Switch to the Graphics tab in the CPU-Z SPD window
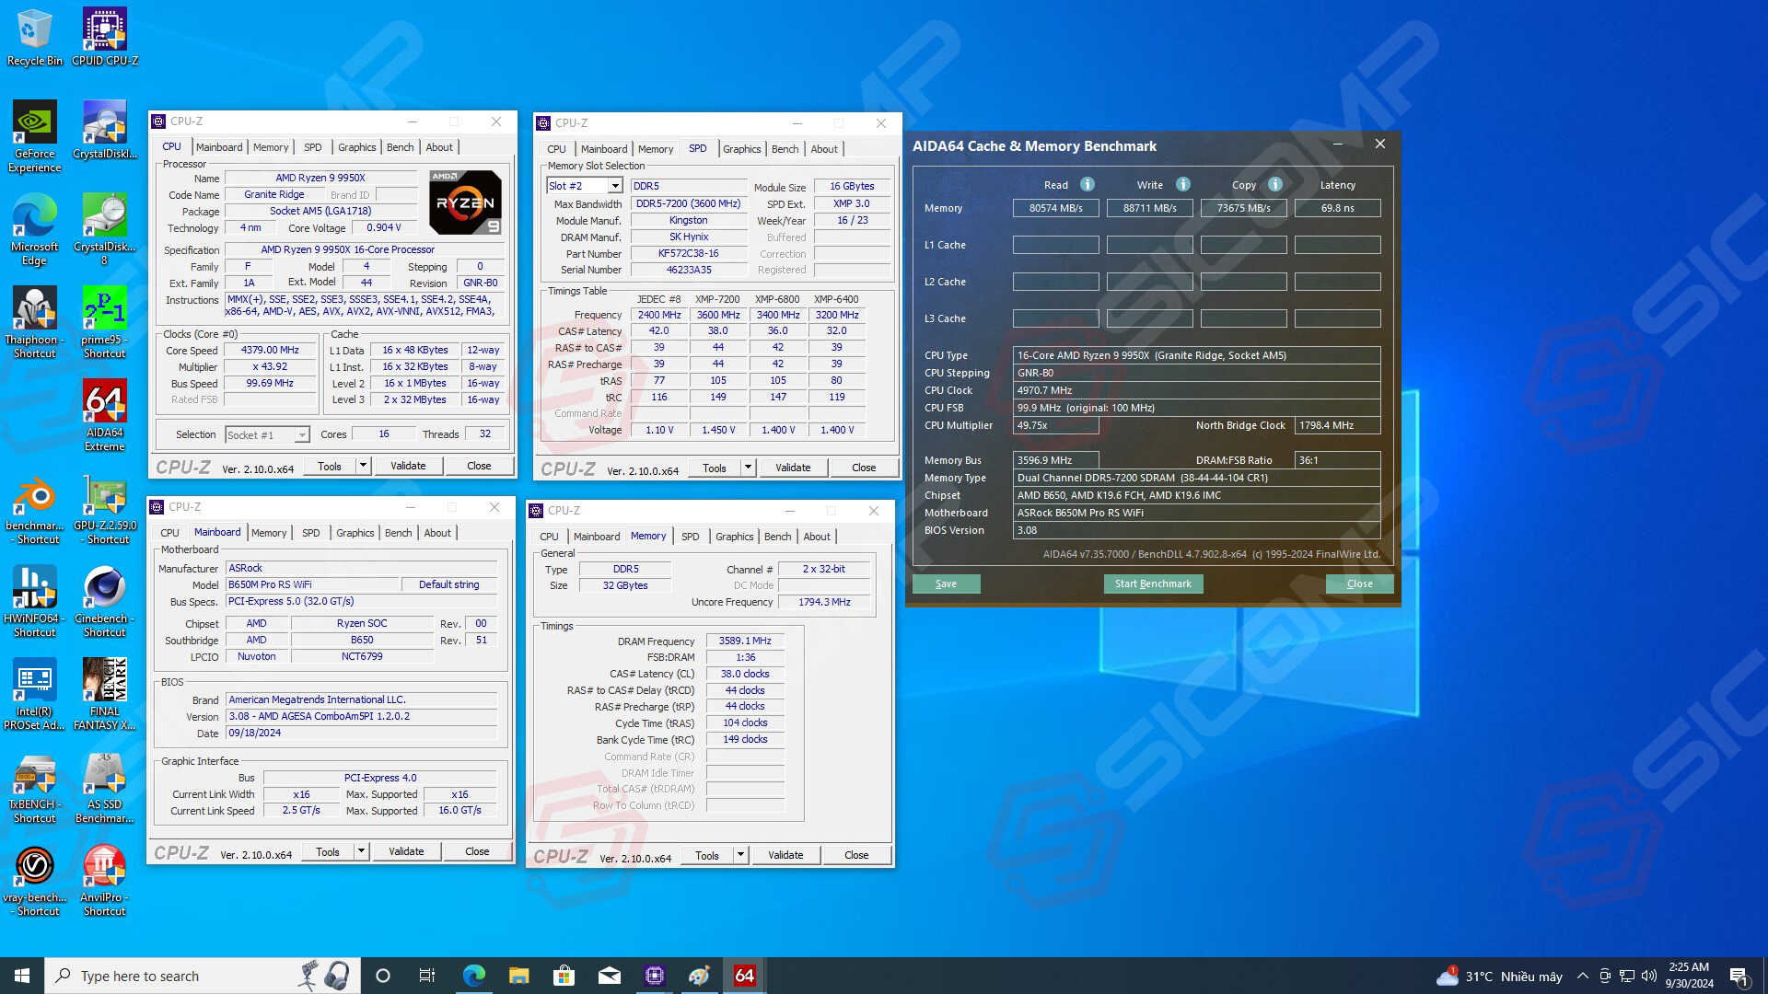This screenshot has height=994, width=1768. [741, 149]
